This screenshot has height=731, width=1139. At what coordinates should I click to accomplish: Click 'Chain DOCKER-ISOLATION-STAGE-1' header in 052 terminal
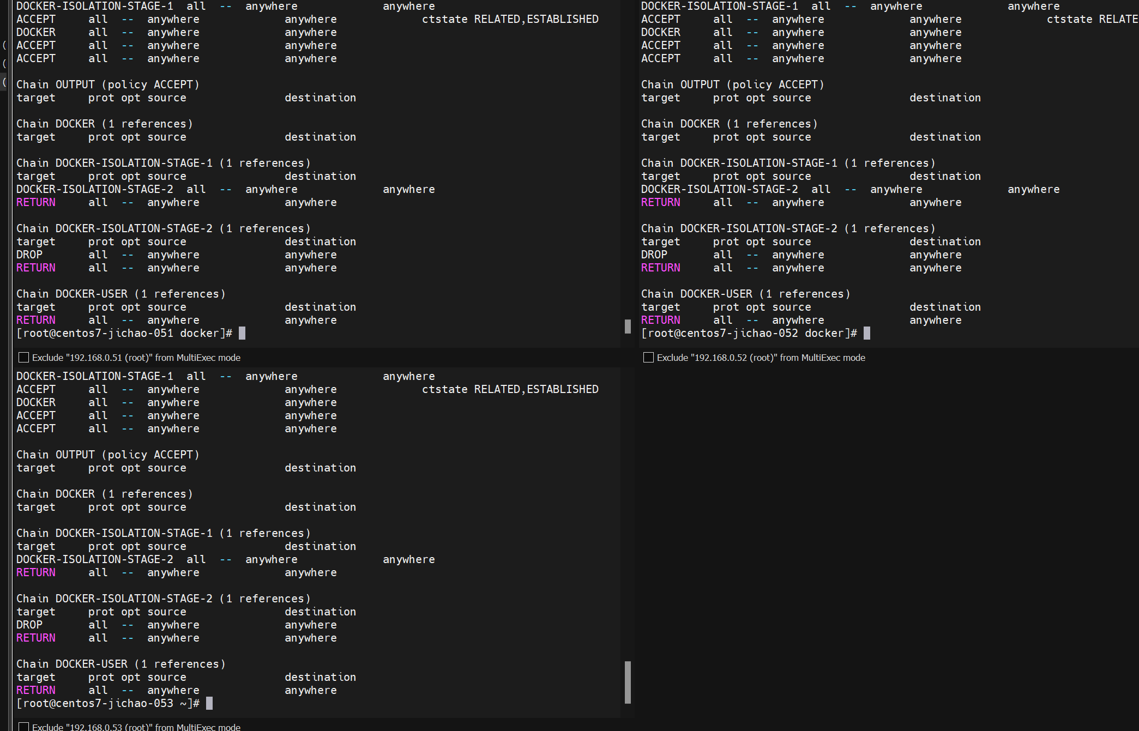point(788,163)
